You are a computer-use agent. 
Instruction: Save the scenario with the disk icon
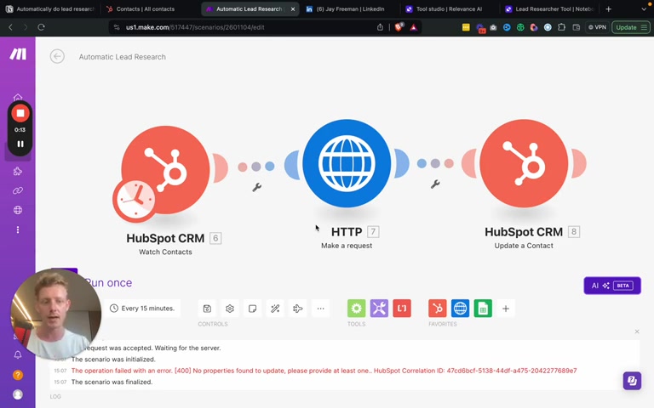[207, 309]
